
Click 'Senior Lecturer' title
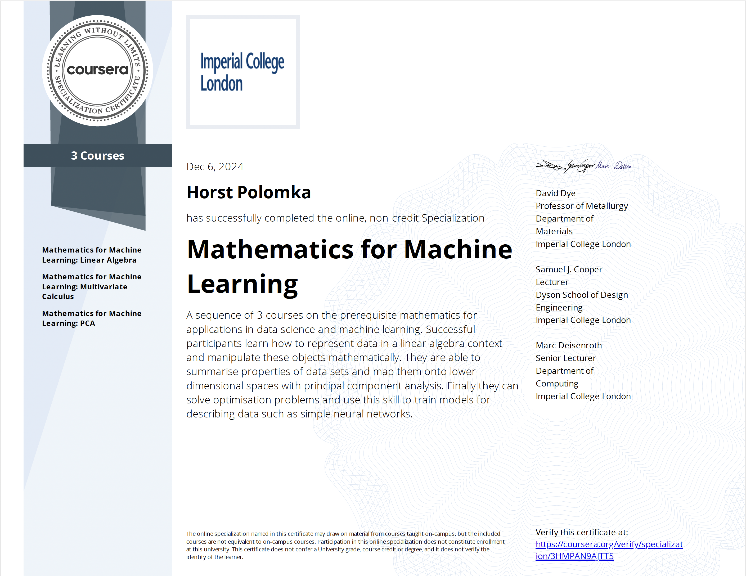[x=566, y=358]
